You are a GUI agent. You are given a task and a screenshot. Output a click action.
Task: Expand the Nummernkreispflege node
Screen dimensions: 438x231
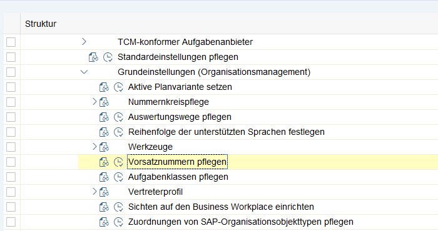click(94, 102)
